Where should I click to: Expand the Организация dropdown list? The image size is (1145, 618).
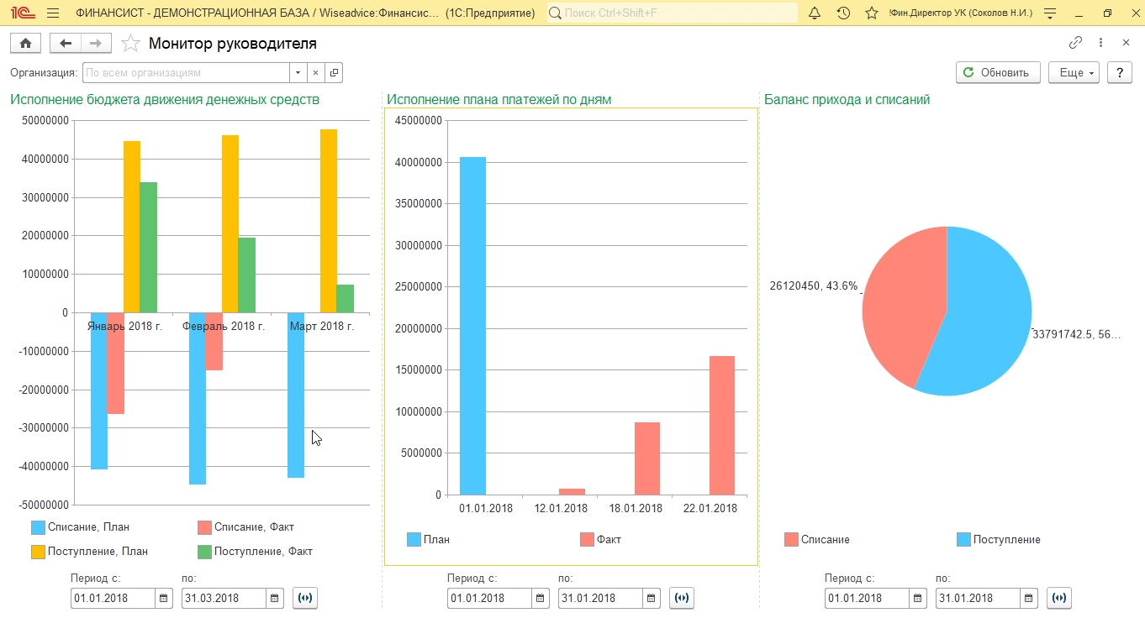coord(298,73)
